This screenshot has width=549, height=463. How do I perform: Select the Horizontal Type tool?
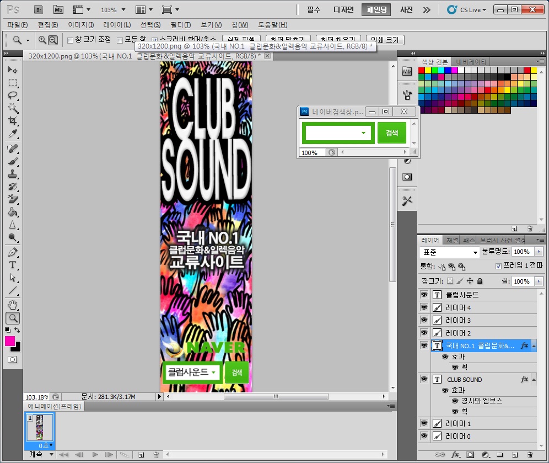13,265
